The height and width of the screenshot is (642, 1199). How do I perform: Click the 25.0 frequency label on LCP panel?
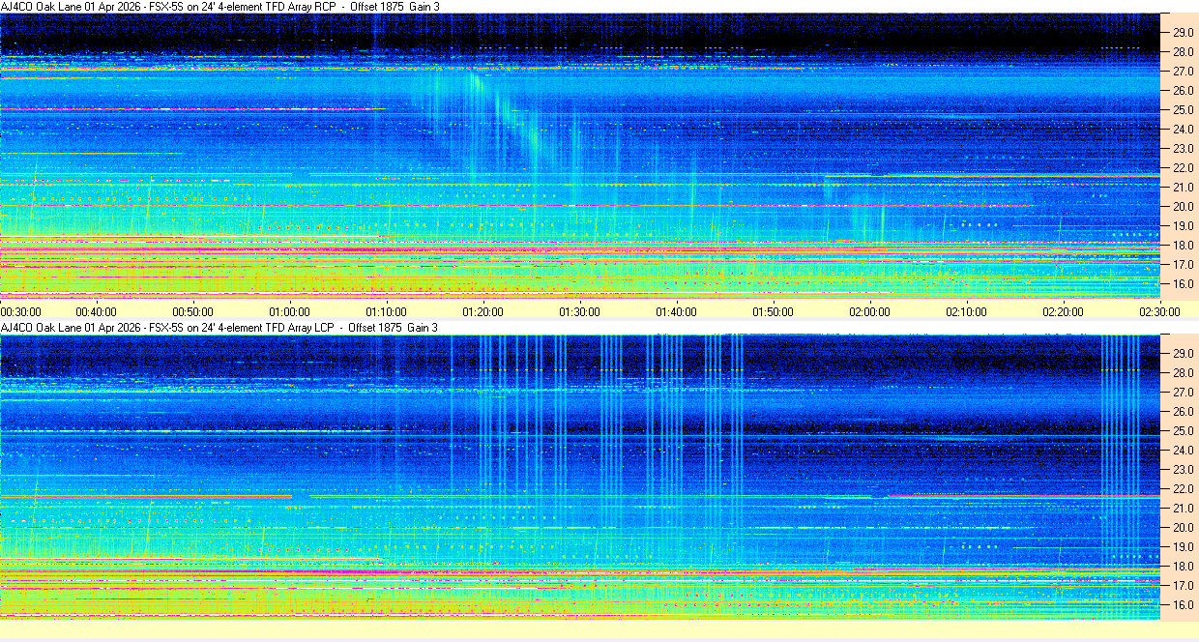click(1183, 430)
